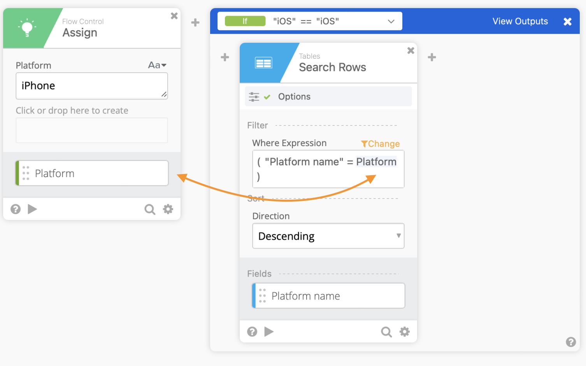Click the empty create-field drop box
The width and height of the screenshot is (586, 366).
[x=91, y=131]
